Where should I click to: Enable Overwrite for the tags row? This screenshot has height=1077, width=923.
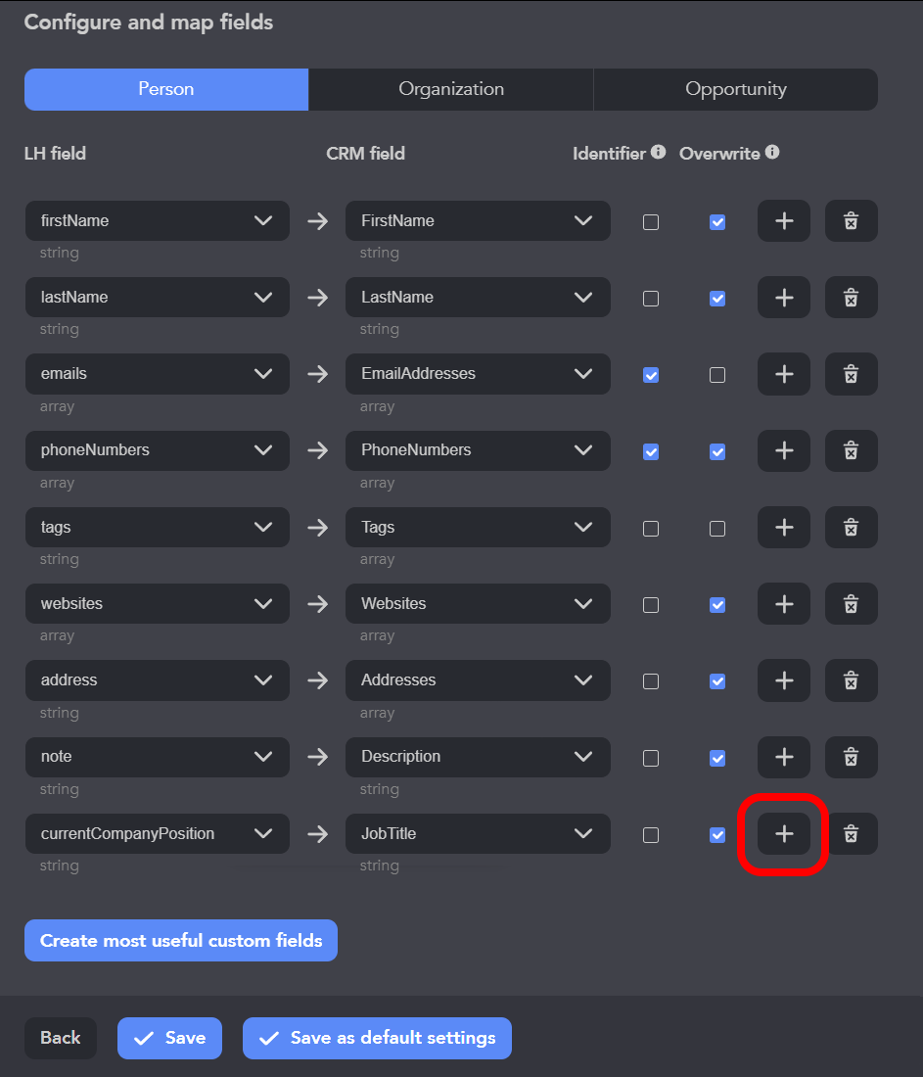717,529
